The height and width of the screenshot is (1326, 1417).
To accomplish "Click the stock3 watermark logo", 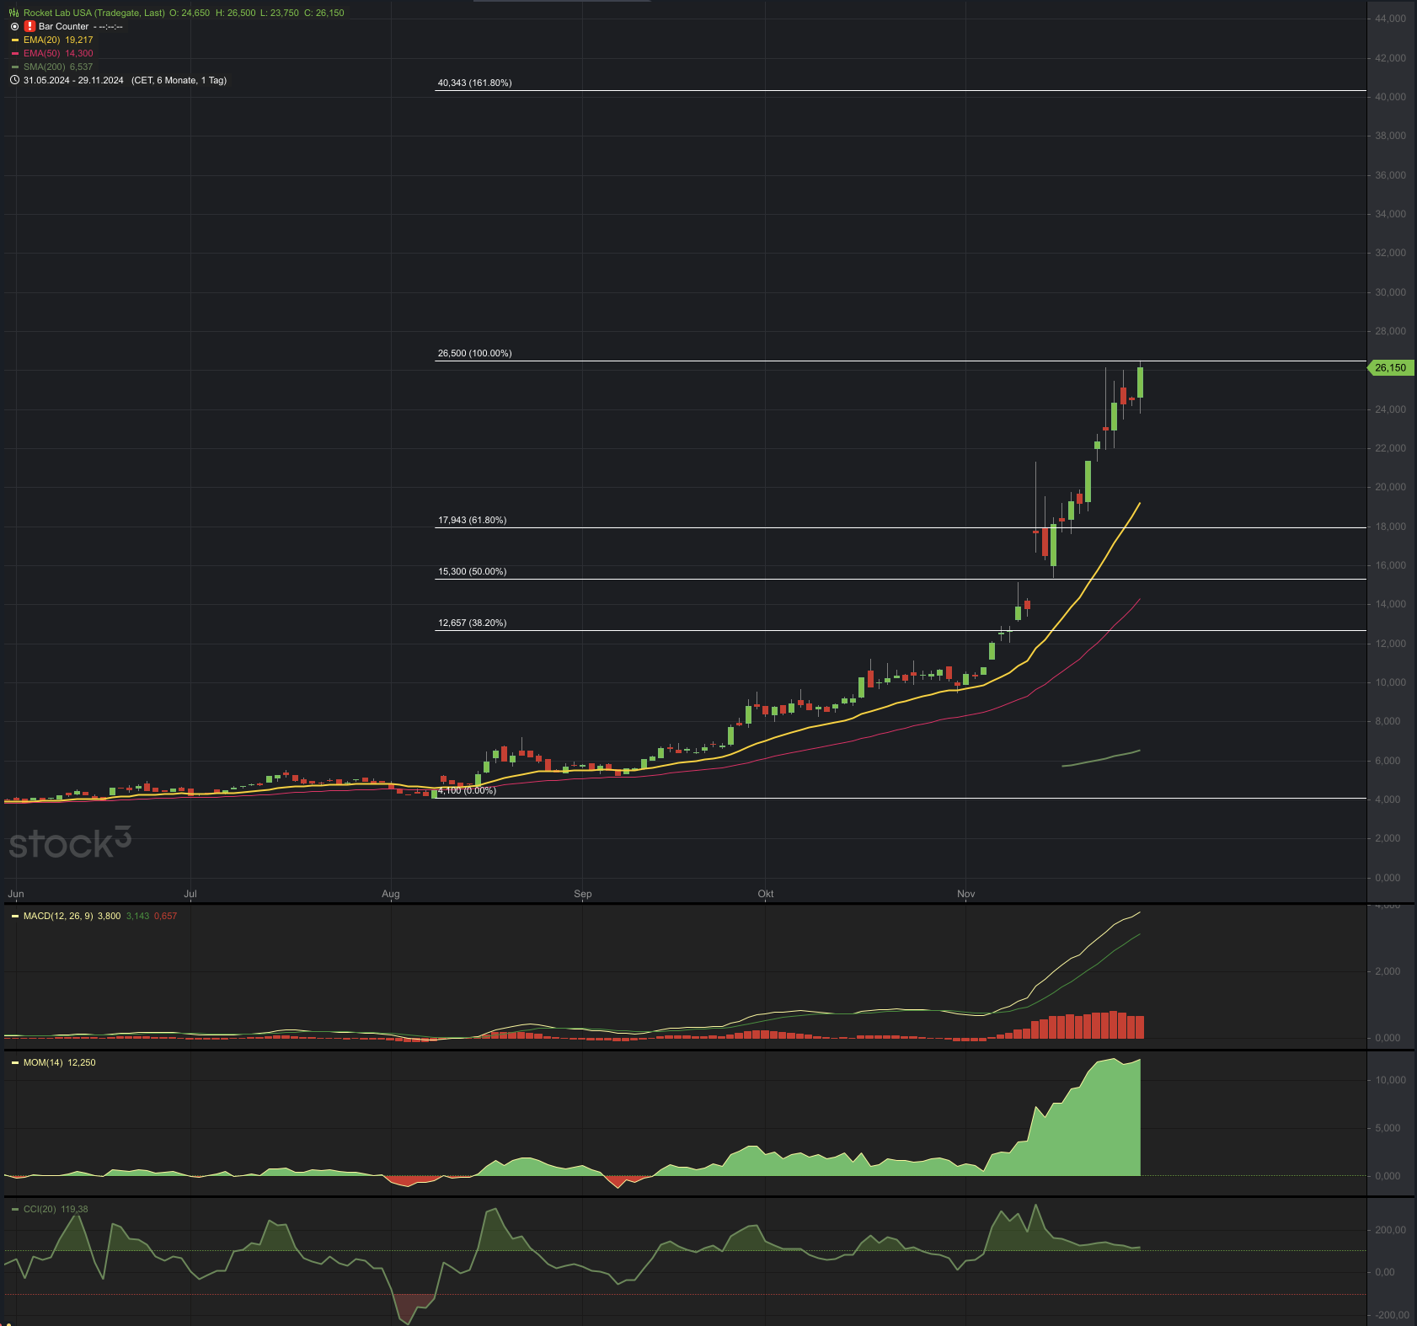I will (x=70, y=843).
